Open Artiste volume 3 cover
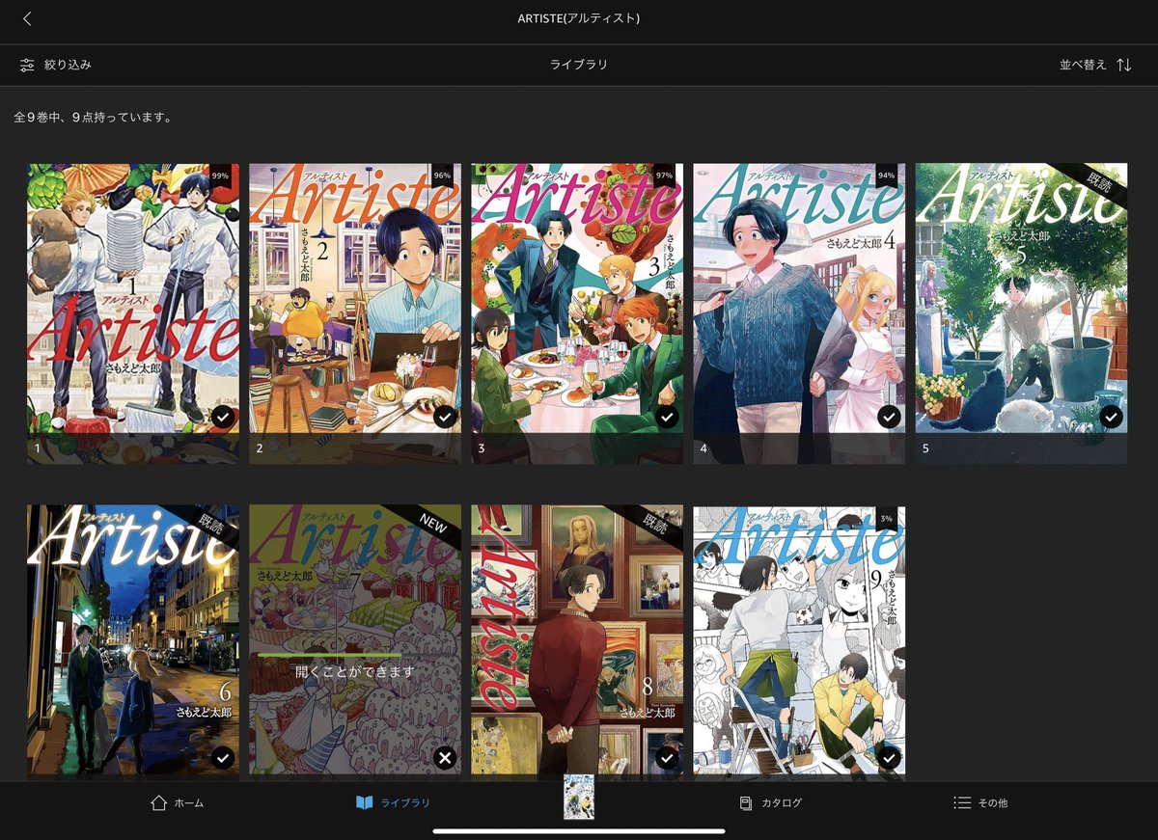The width and height of the screenshot is (1158, 840). [577, 313]
